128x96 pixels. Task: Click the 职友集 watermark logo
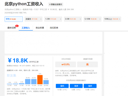(12, 75)
